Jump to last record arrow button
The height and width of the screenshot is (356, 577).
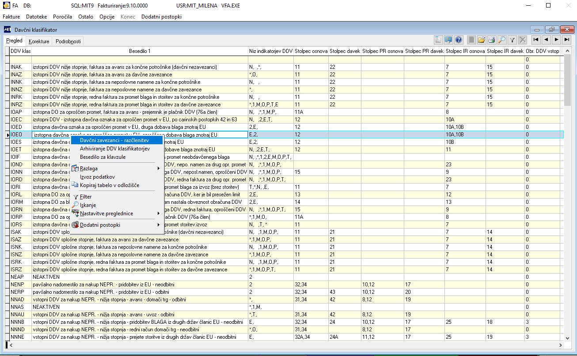[566, 40]
